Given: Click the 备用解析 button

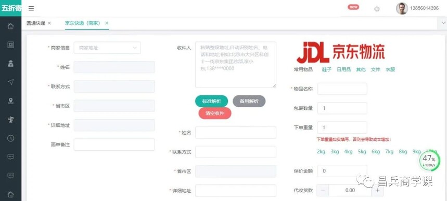Looking at the screenshot, I should [x=249, y=101].
